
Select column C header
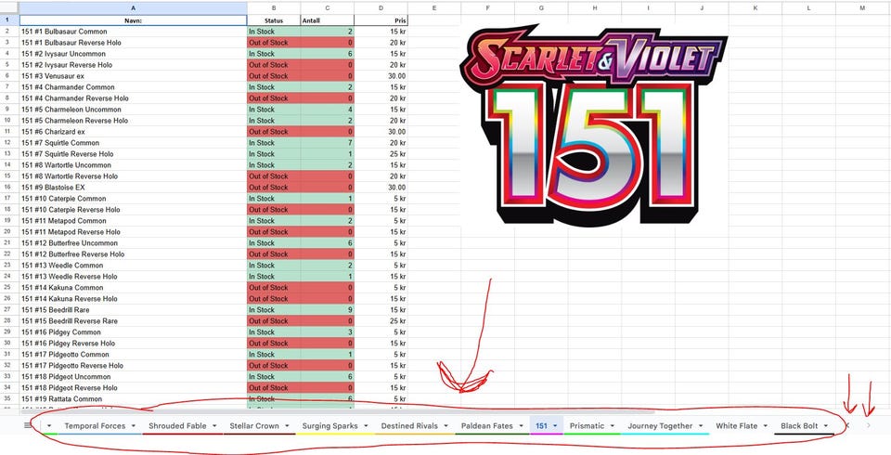(328, 8)
